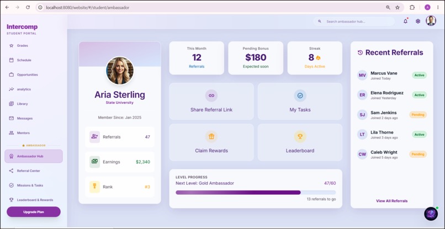Open notifications via the bell icon
445x229 pixels.
coord(406,22)
